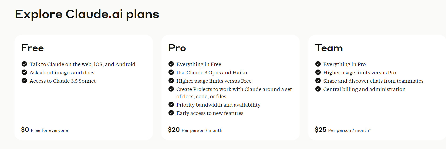Click checkmark next to 'Early access to new features'

[x=171, y=113]
